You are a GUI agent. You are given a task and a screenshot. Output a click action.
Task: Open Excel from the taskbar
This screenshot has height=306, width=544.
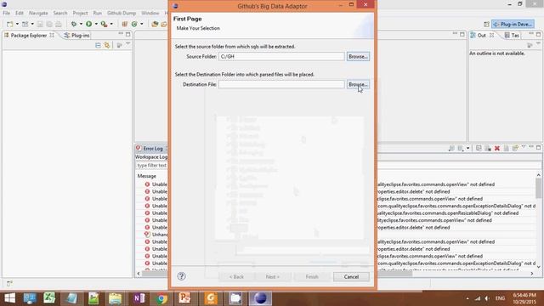[49, 298]
